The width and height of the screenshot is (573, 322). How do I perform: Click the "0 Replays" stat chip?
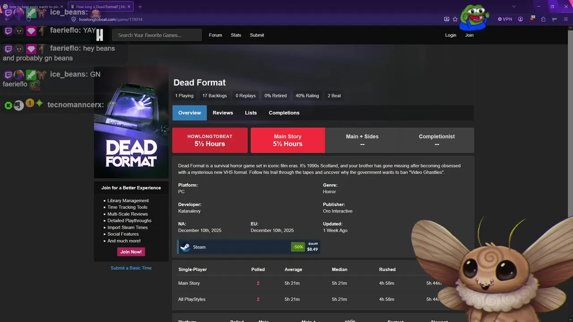pos(246,96)
